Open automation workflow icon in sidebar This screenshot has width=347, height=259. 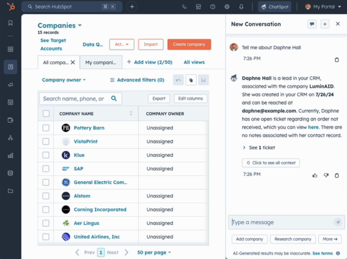click(x=11, y=138)
